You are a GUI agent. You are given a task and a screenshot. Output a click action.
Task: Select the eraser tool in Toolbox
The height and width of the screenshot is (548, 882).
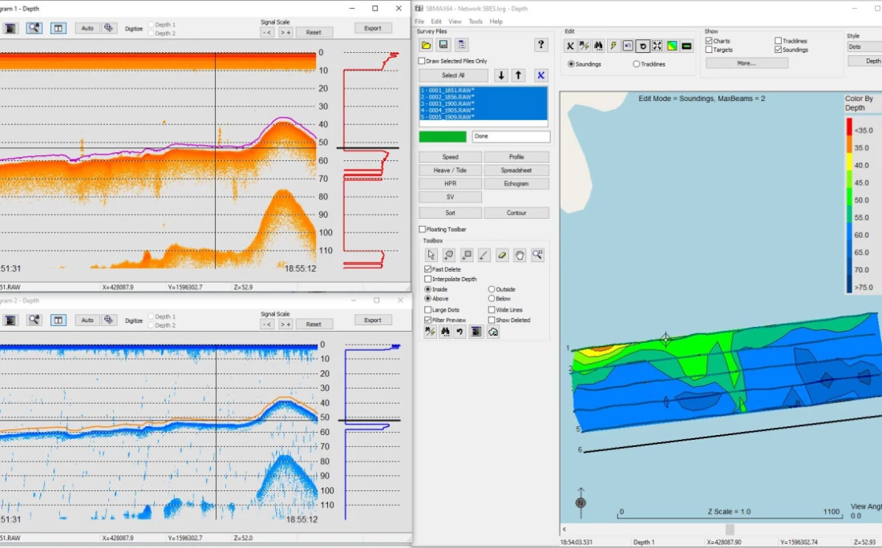click(x=502, y=255)
